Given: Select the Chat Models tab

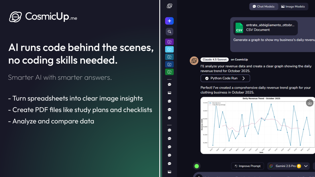Looking at the screenshot, I should point(263,6).
